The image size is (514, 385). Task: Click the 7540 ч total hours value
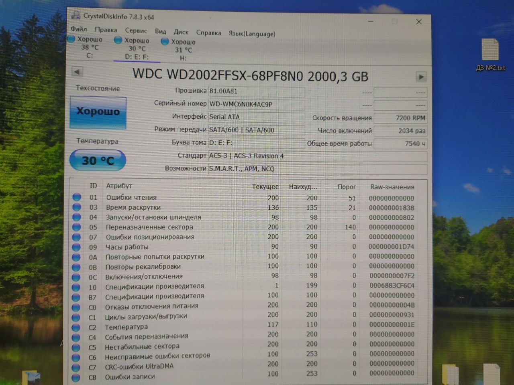(400, 144)
